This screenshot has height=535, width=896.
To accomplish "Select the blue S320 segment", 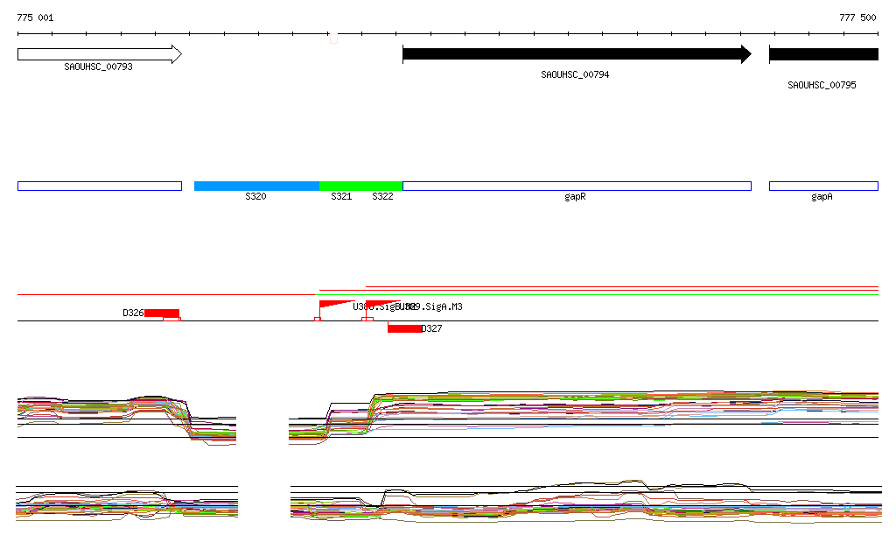I will (x=256, y=186).
